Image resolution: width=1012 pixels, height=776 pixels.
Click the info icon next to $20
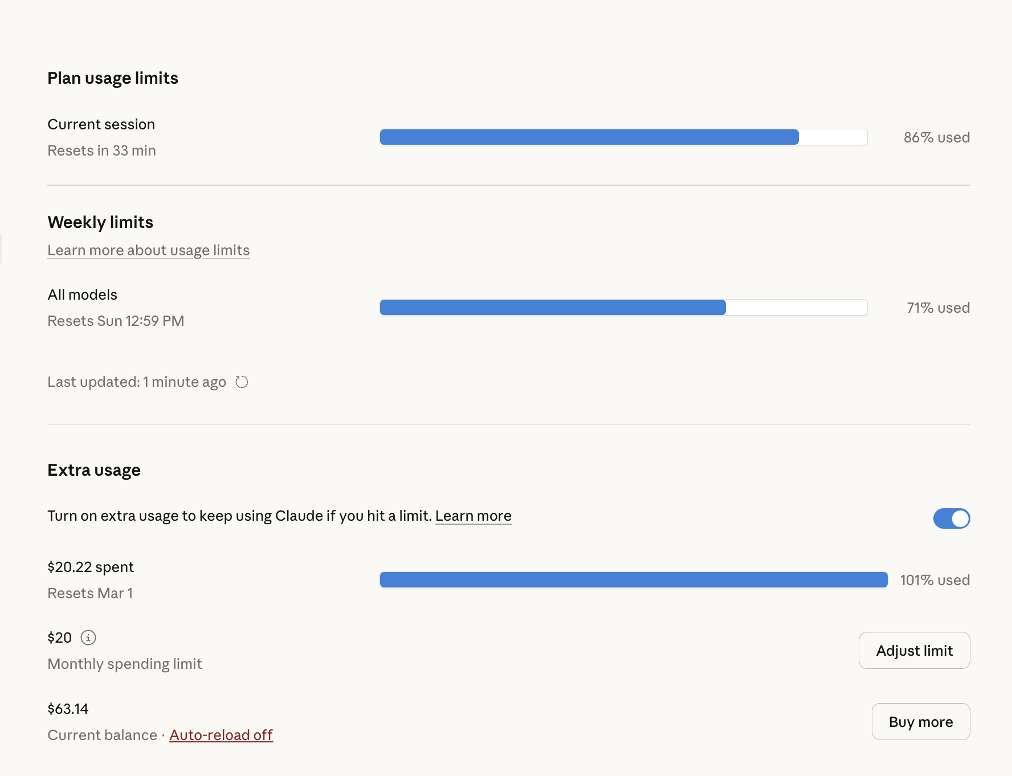[88, 638]
